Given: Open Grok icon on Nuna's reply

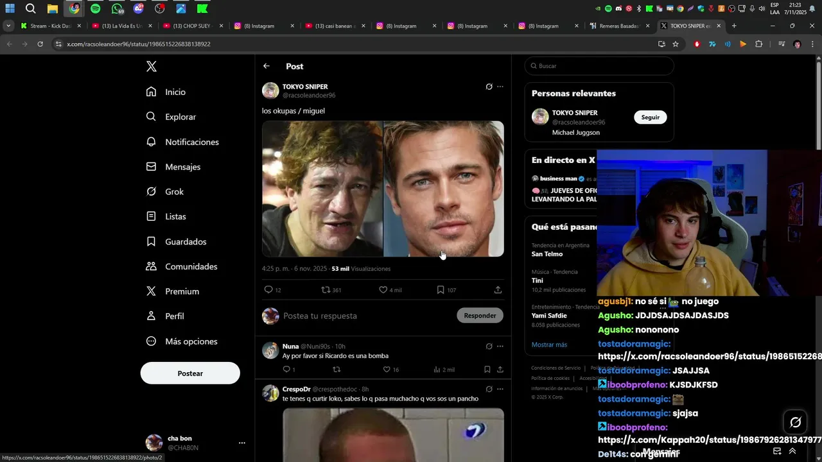Looking at the screenshot, I should [489, 346].
